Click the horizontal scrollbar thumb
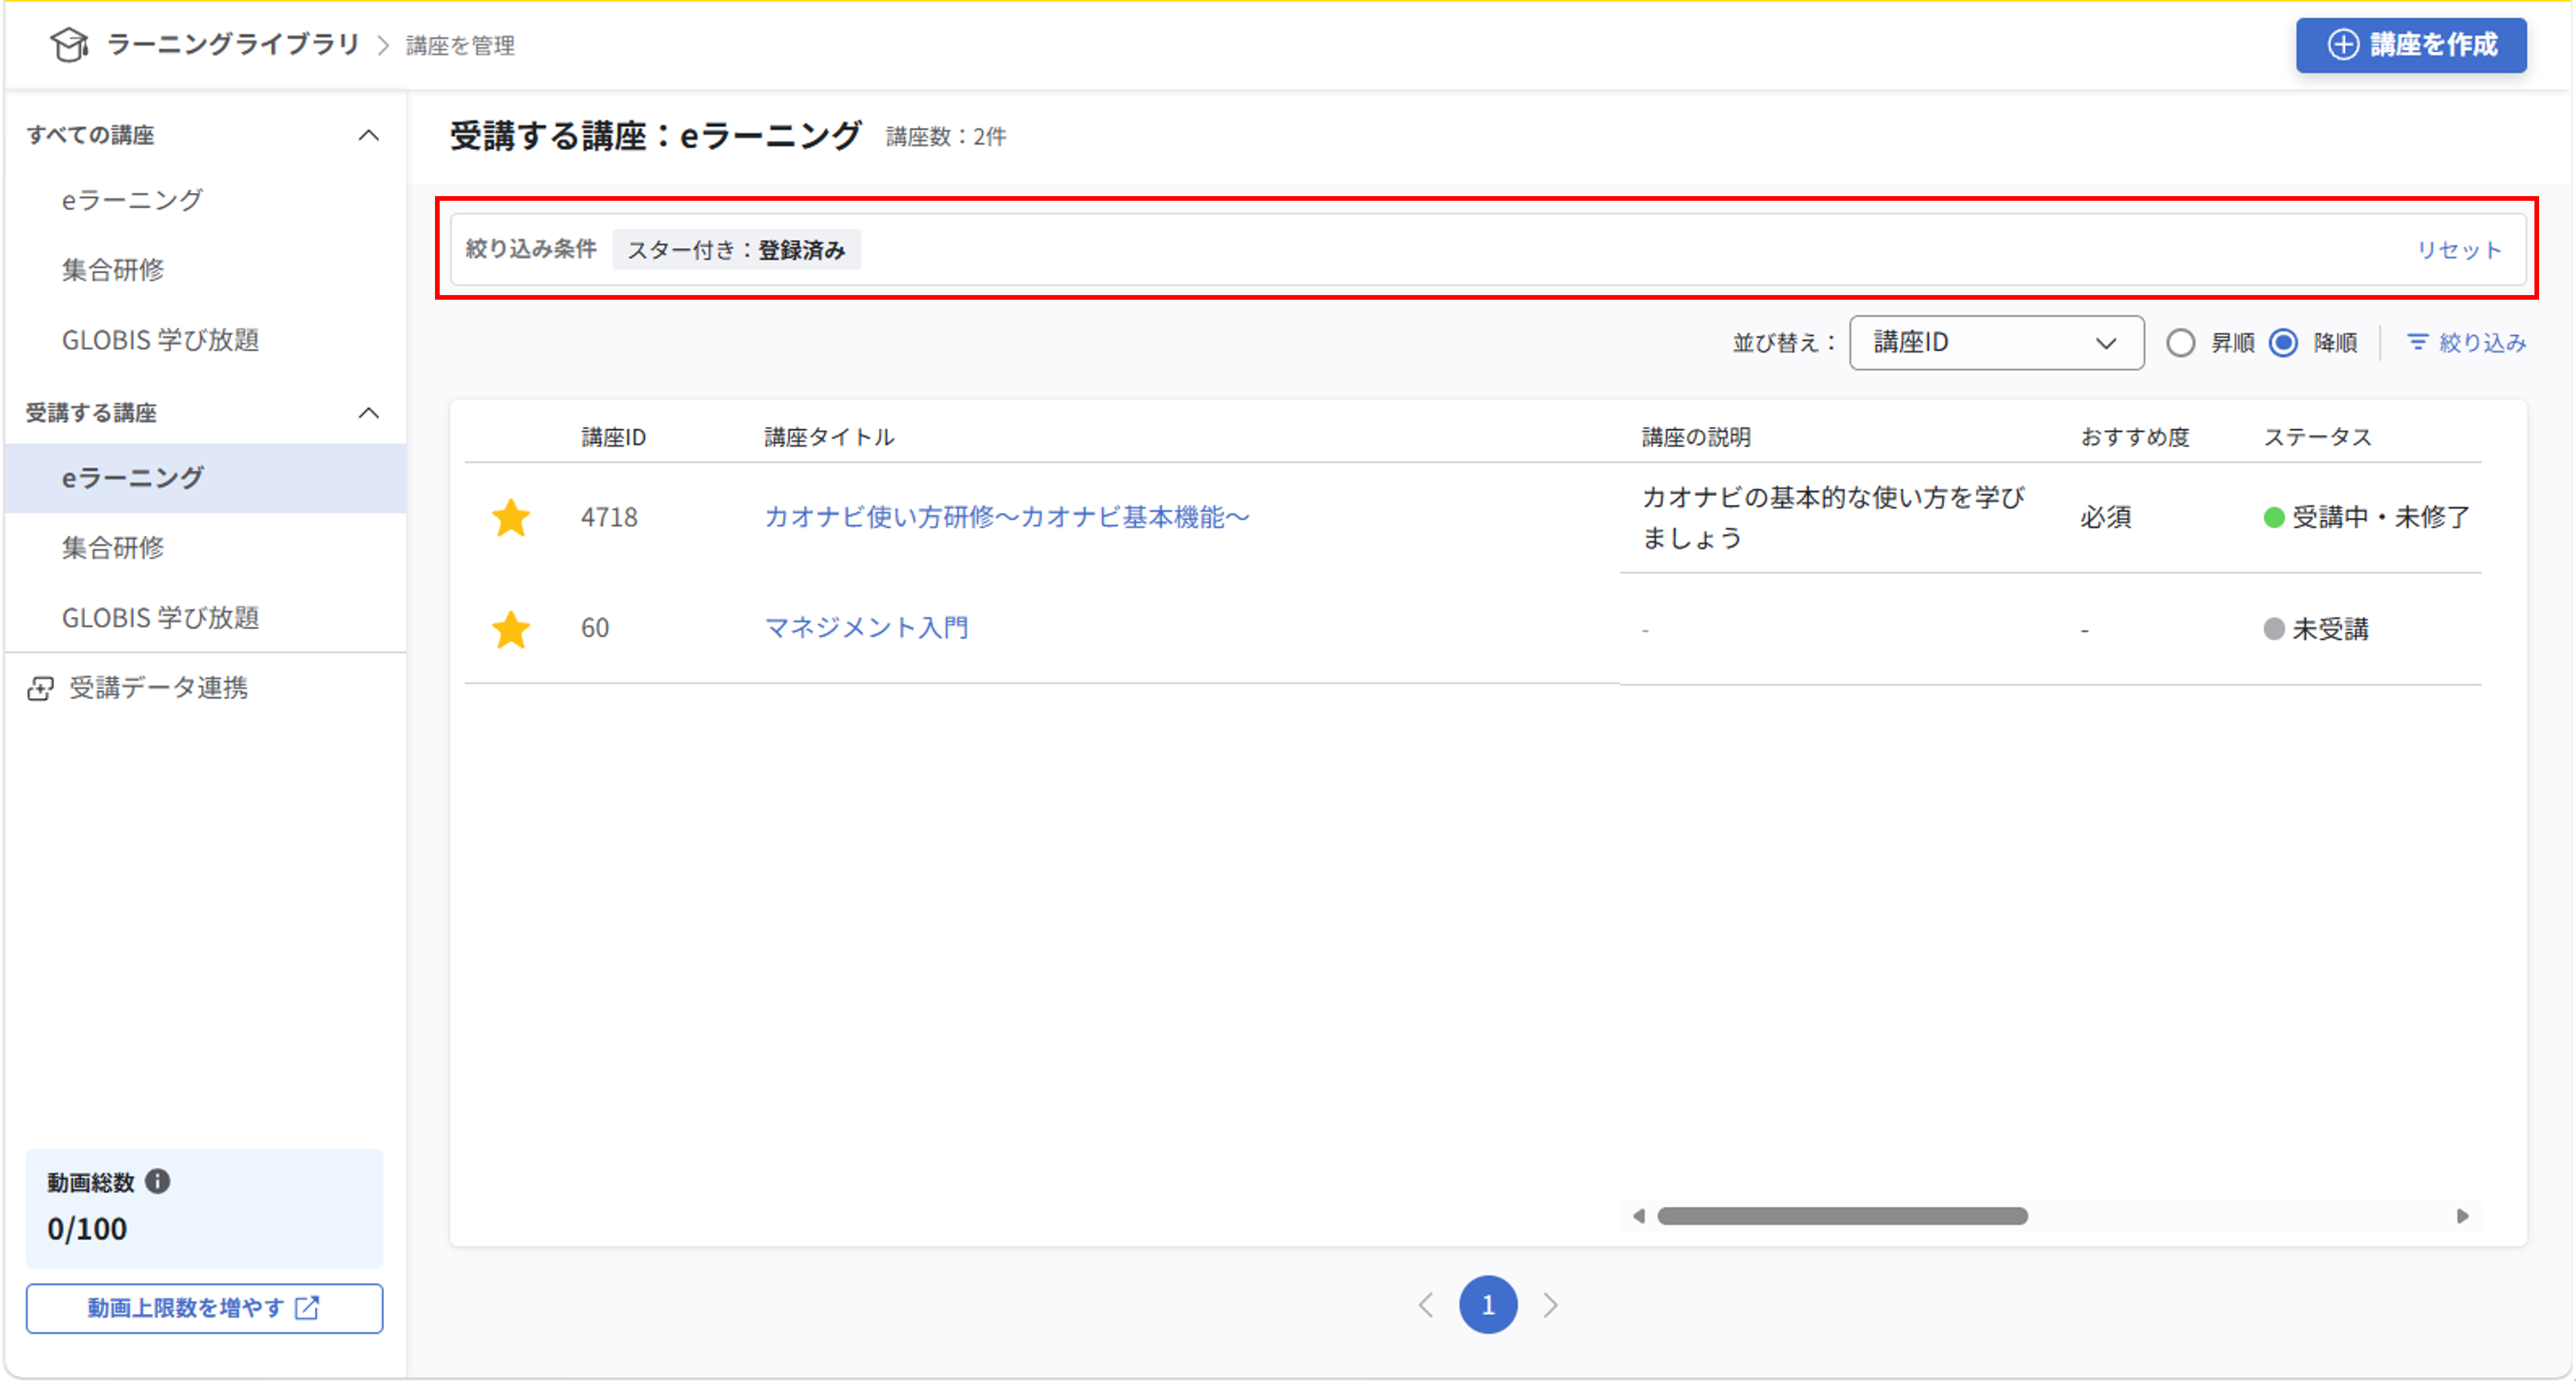Image resolution: width=2576 pixels, height=1381 pixels. click(1842, 1216)
